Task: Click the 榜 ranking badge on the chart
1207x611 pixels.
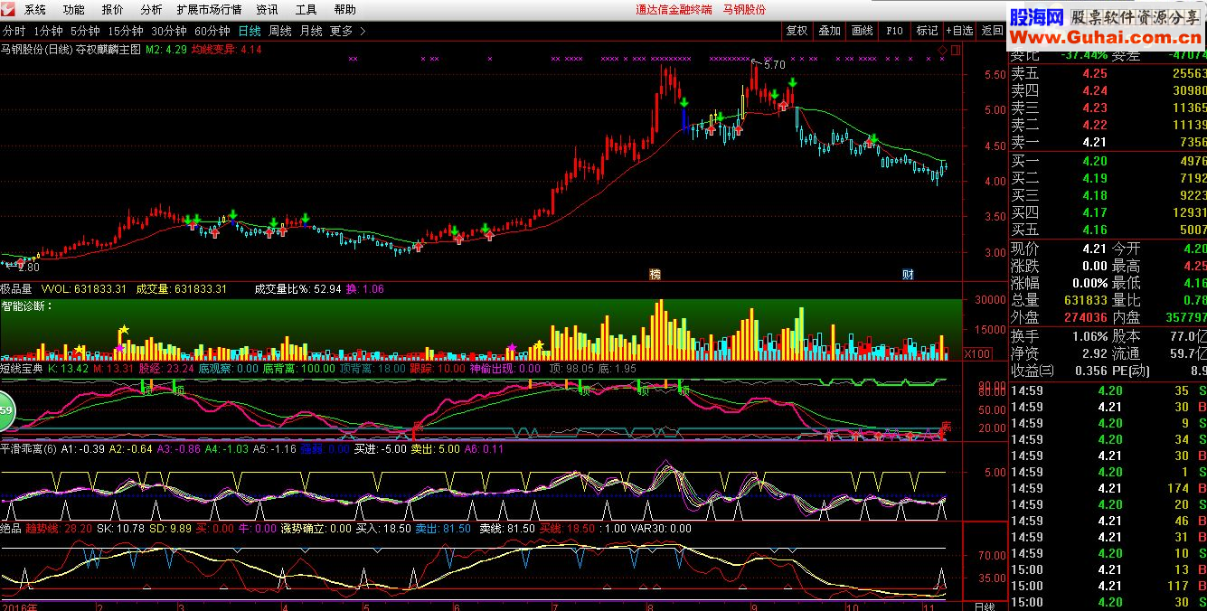Action: coord(655,274)
